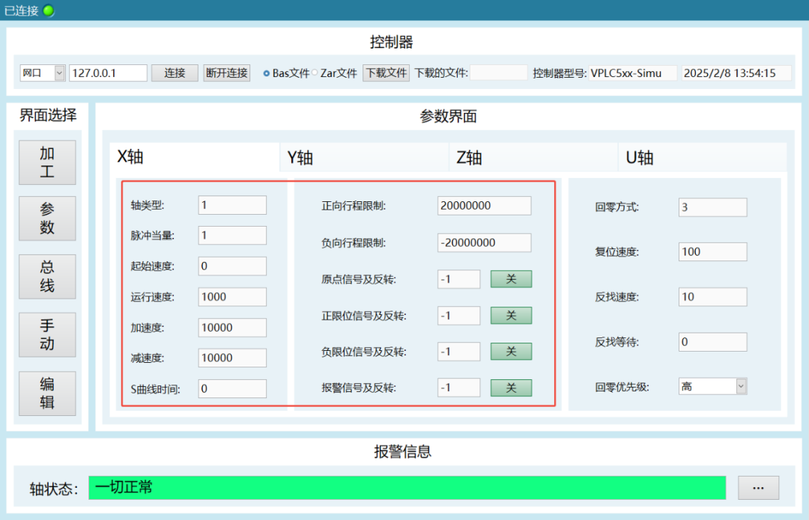This screenshot has width=809, height=520.
Task: Click the 反找速度 input field
Action: coord(712,297)
